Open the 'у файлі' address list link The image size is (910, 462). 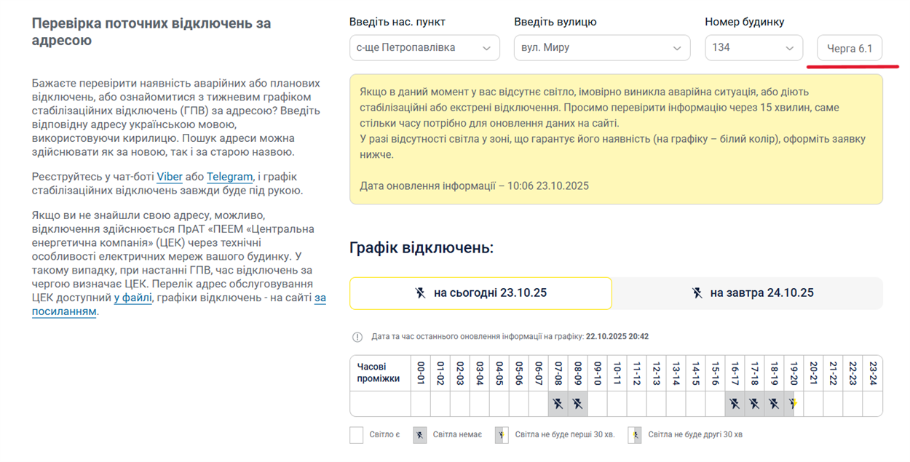[x=132, y=298]
